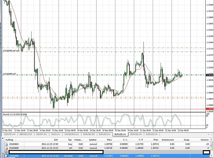
Task: Click the Preis header next to Kommission
Action: click(x=156, y=140)
